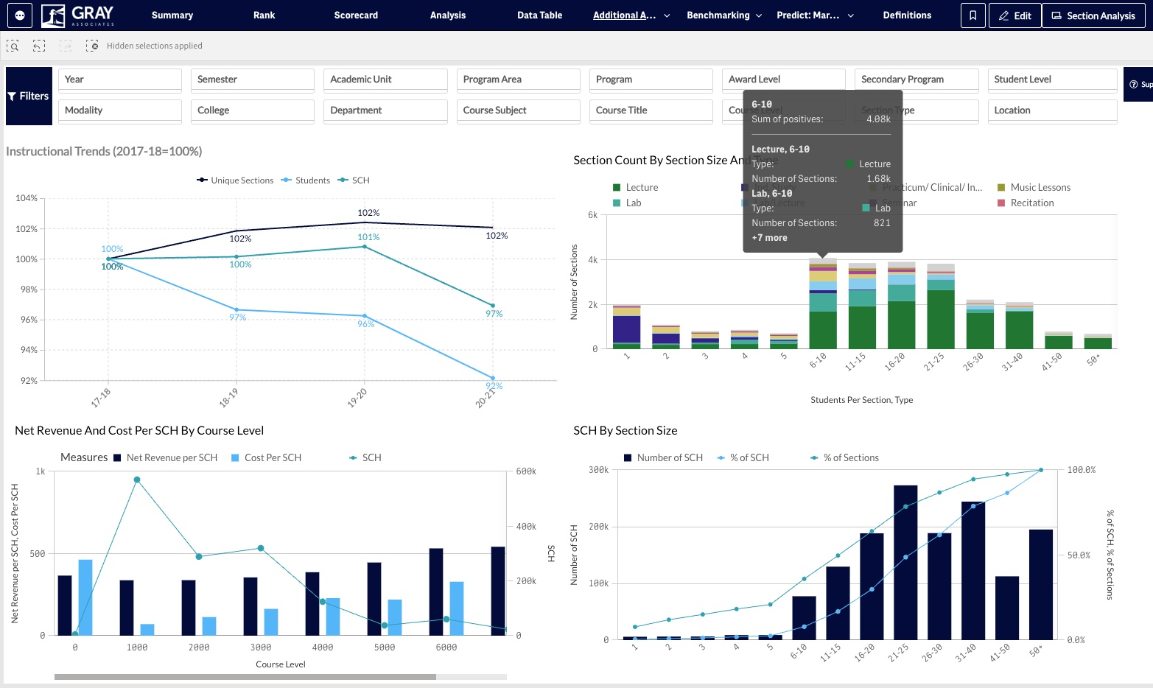Open the Year filter list
Viewport: 1153px width, 688px height.
click(120, 80)
